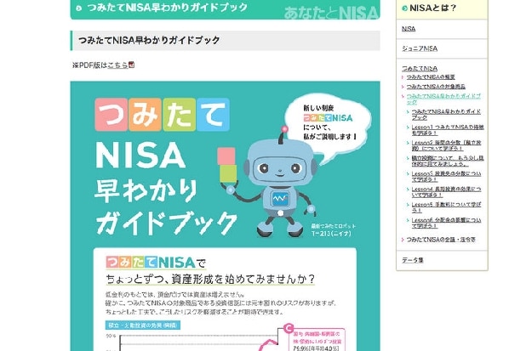526x351 pixels.
Task: Click pink arrow beside つみたてNISAの金額・法令等
Action: point(403,240)
